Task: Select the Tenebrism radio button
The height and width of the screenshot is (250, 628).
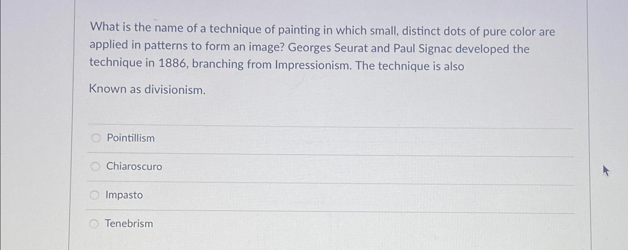Action: (x=94, y=224)
